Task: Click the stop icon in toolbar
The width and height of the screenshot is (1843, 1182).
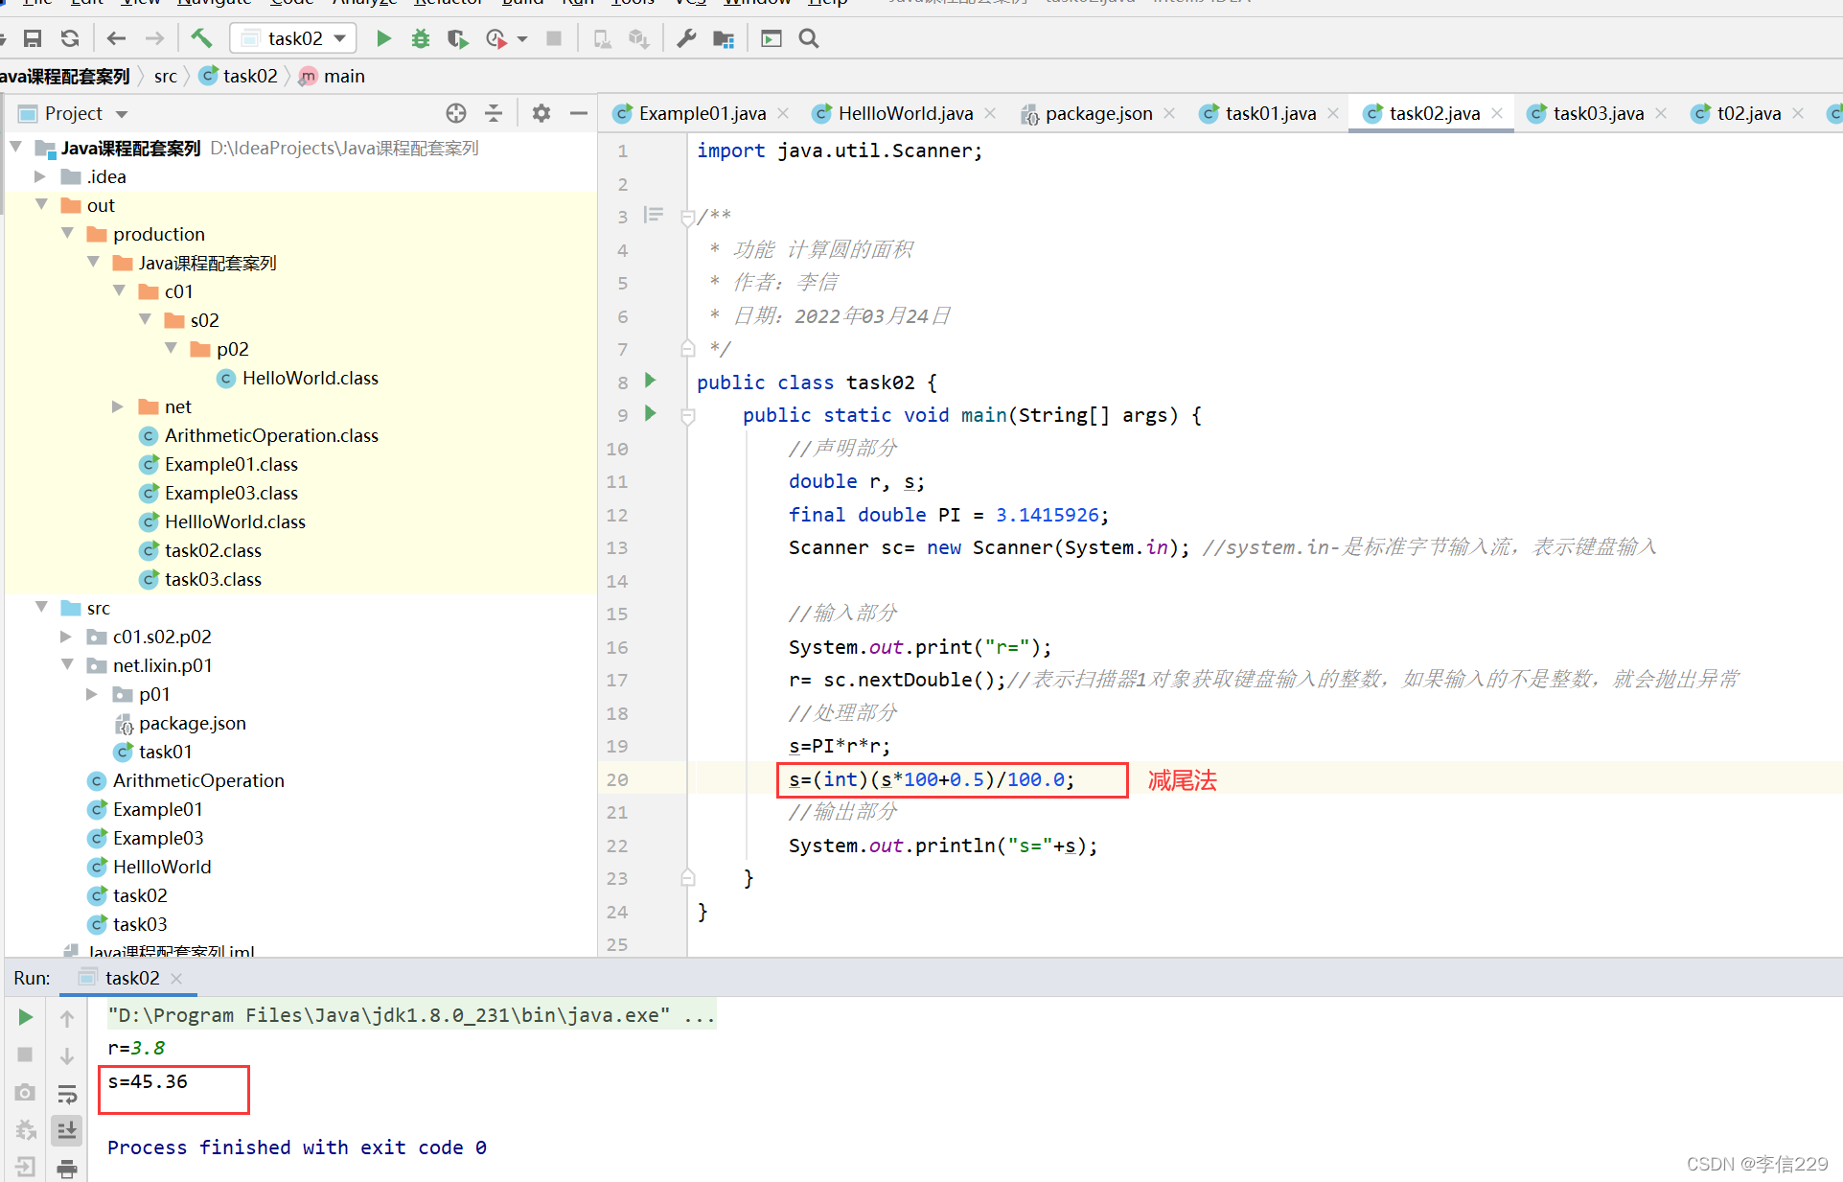Action: pos(554,38)
